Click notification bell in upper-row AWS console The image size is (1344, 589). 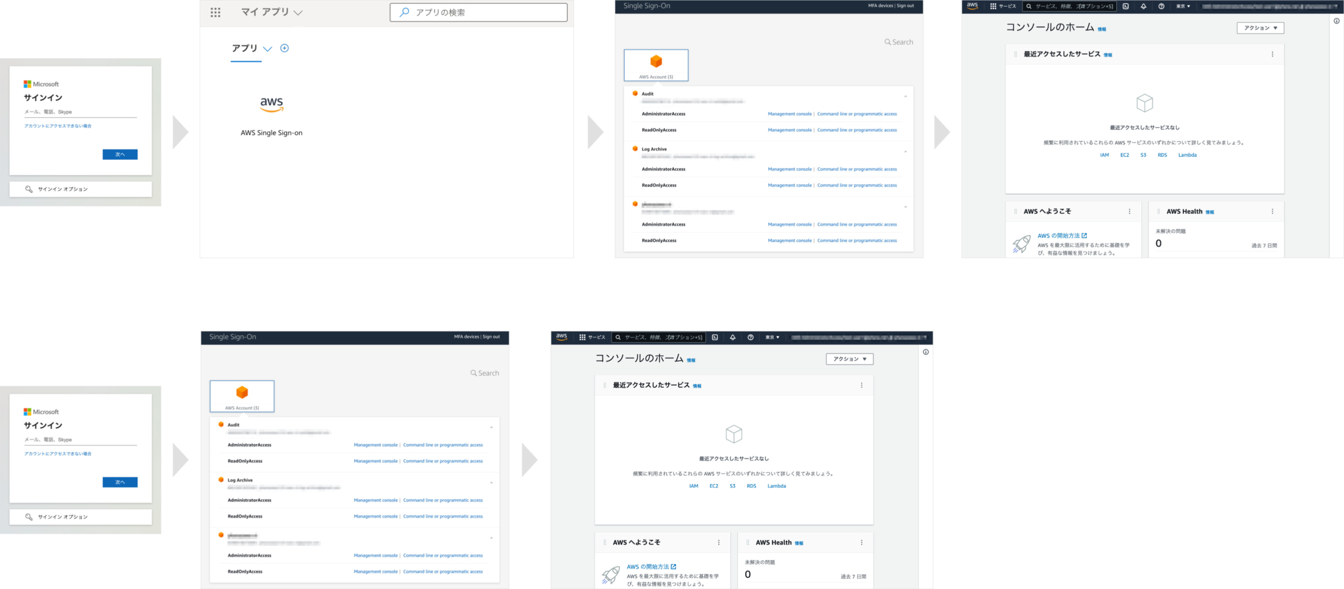(1143, 7)
